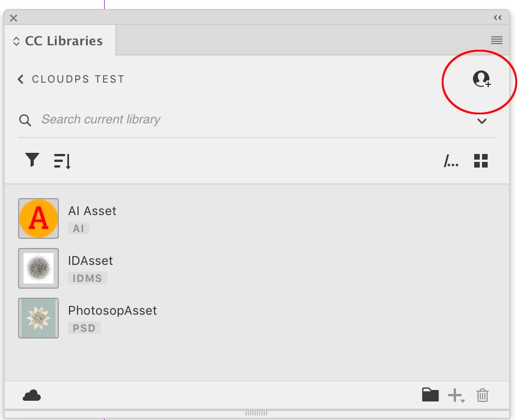Click the sort order icon
The image size is (525, 420).
click(62, 161)
